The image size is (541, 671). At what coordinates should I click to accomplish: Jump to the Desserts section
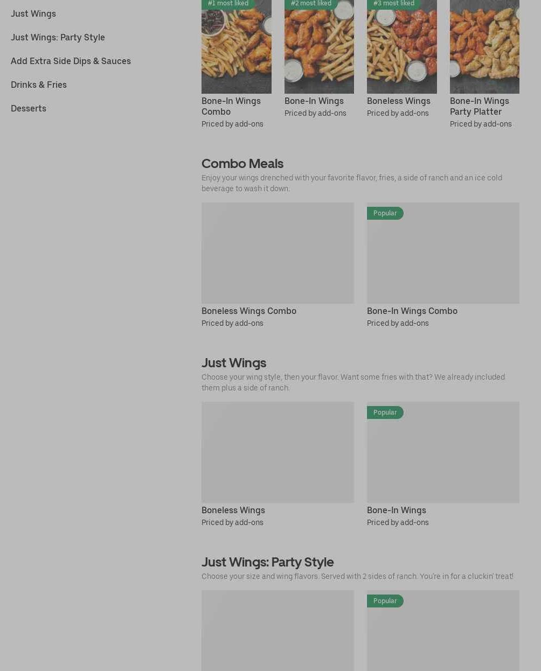(29, 108)
